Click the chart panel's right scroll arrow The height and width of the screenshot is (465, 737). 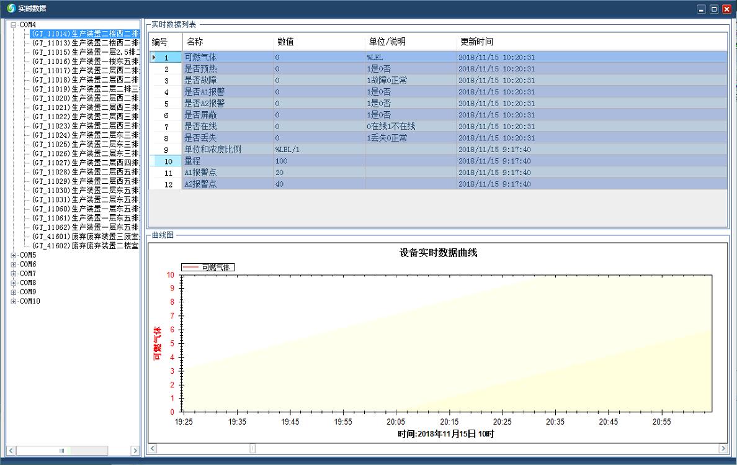point(723,448)
